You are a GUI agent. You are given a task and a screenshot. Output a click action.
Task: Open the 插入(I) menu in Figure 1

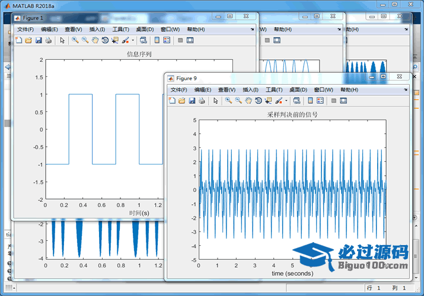[97, 29]
